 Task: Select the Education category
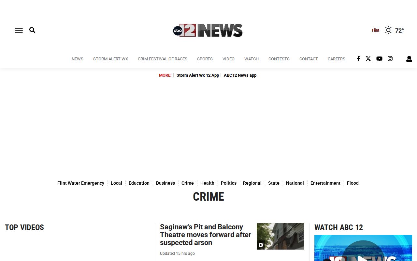tap(139, 183)
